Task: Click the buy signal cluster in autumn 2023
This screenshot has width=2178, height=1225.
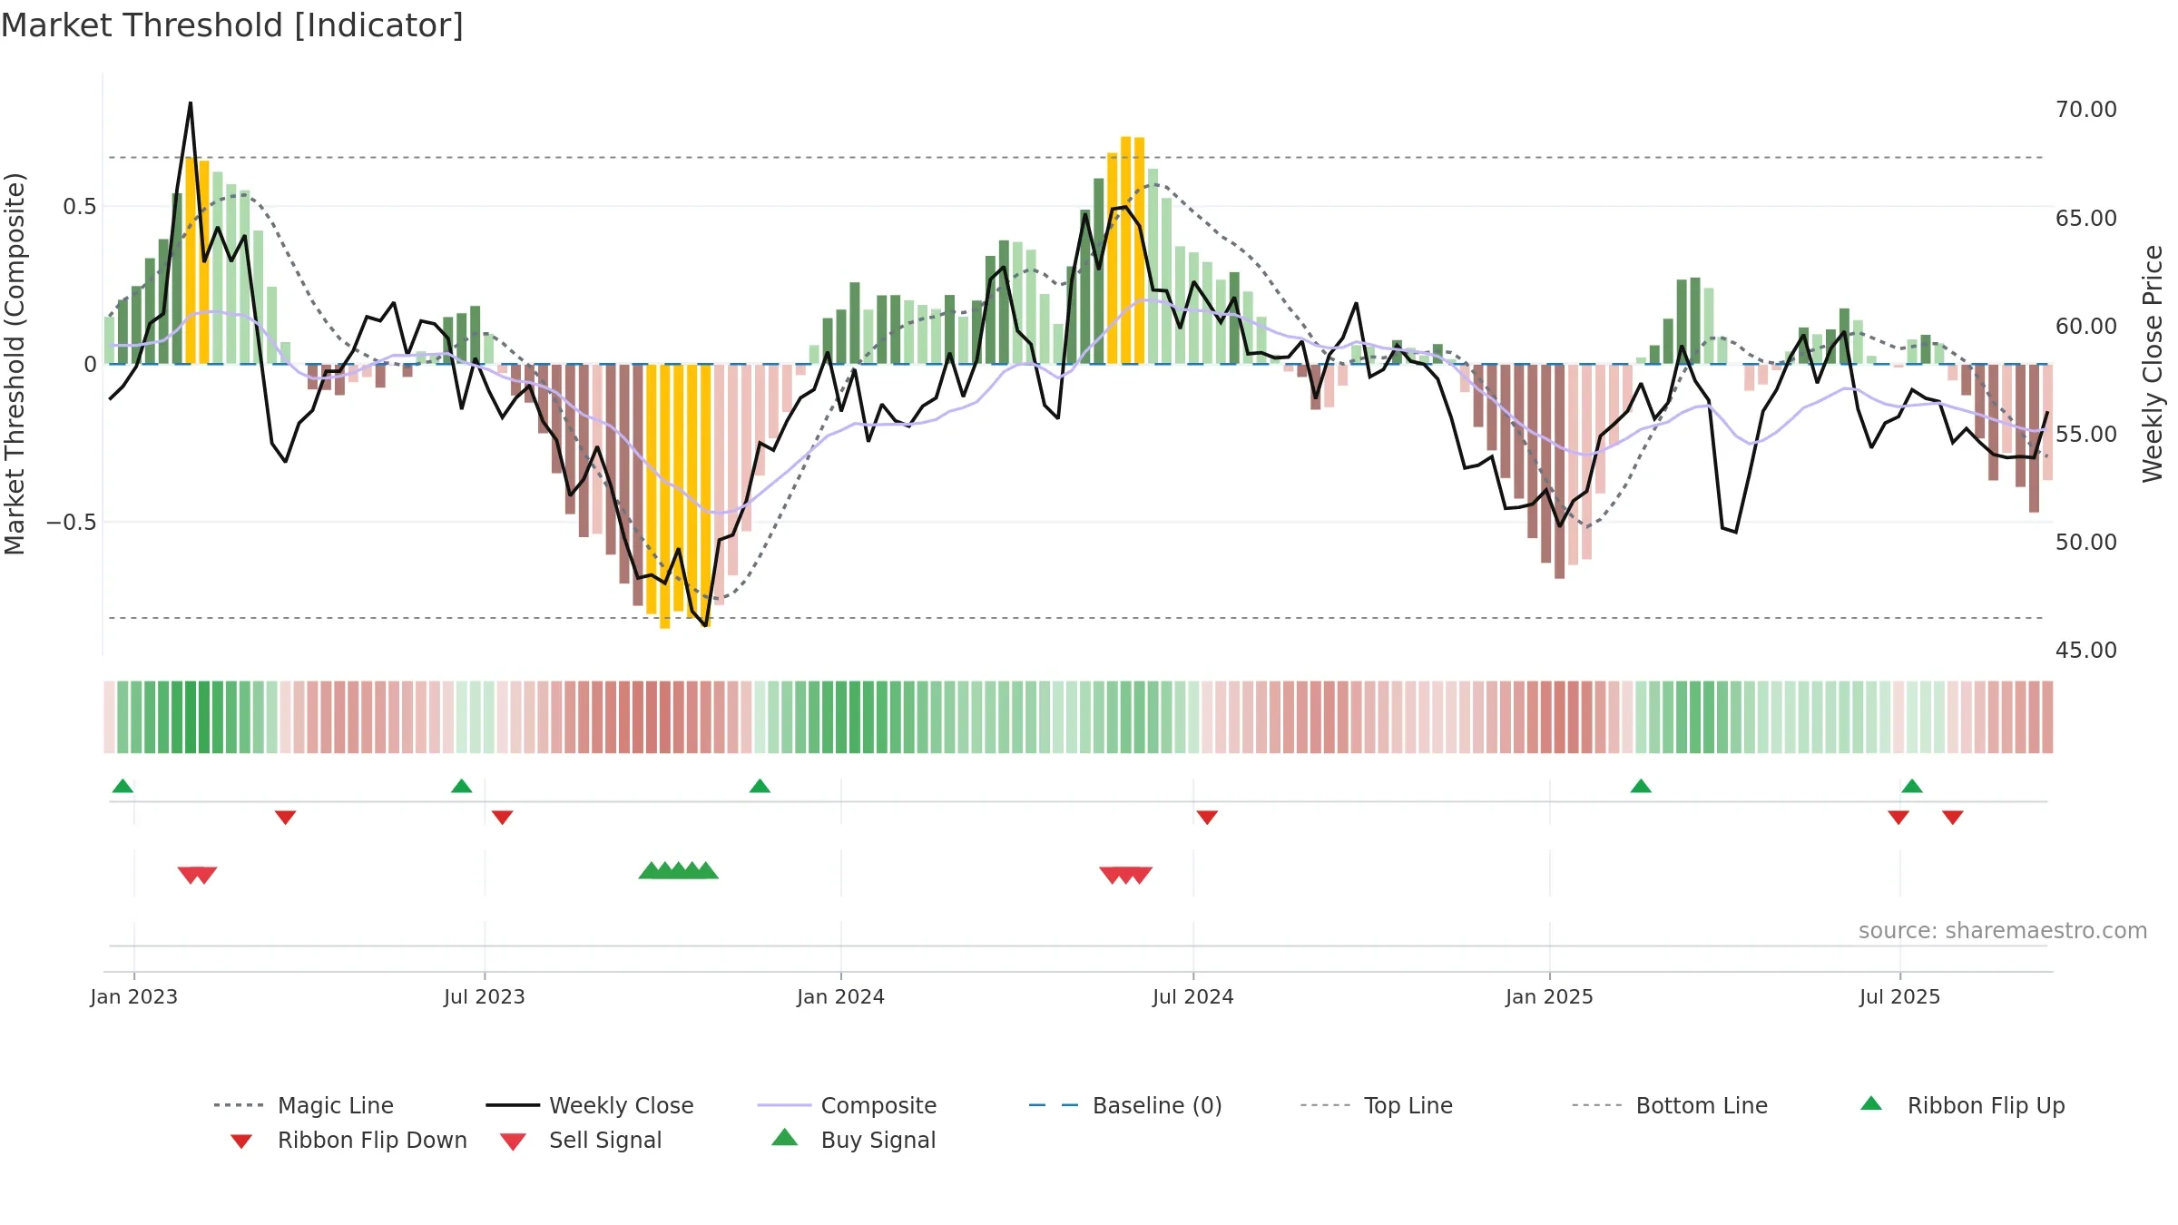Action: (678, 871)
